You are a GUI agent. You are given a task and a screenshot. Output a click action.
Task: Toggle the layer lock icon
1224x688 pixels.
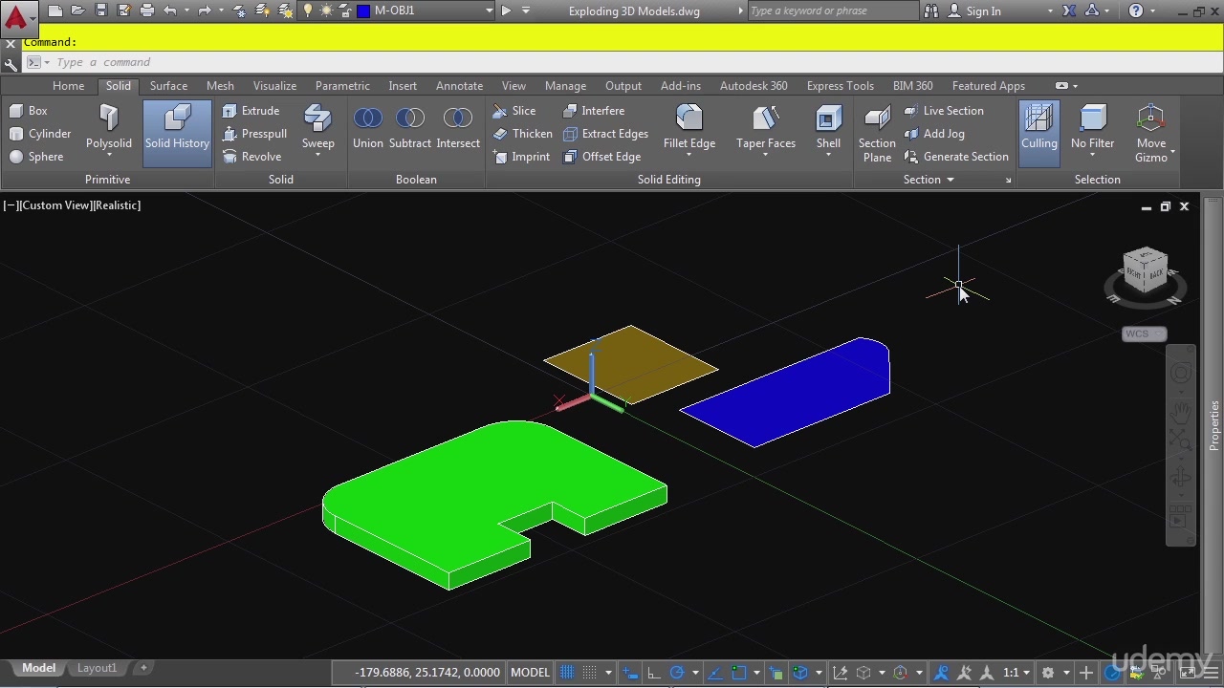tap(345, 11)
